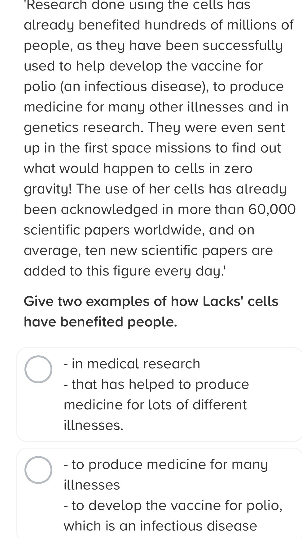Click the '- to produce medicine for many' answer line

pos(166,465)
